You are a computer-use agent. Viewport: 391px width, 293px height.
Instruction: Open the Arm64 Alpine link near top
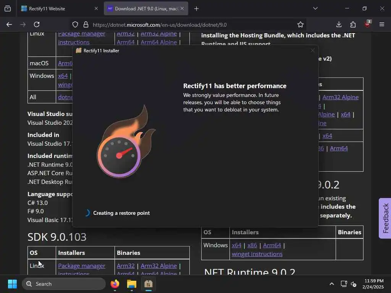point(158,42)
